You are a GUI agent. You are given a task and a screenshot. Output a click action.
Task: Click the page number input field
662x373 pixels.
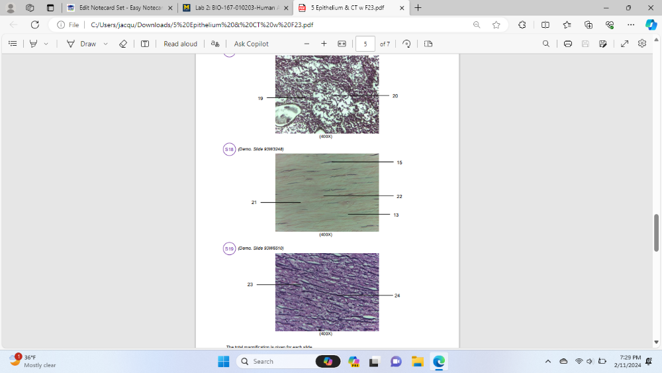[x=365, y=44]
